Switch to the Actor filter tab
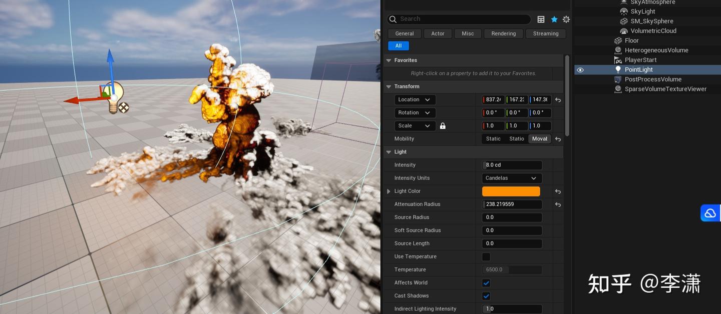Screen dimensions: 721x314 click(438, 33)
